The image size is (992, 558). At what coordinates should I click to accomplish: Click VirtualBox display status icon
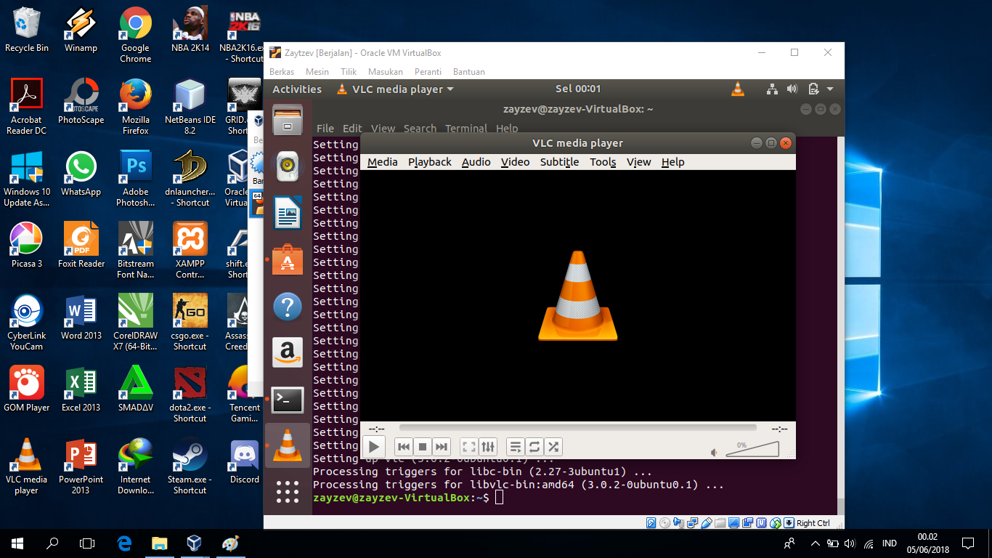click(x=733, y=523)
